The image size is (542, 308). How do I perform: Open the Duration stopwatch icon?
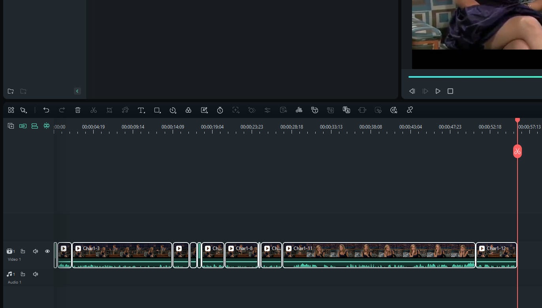click(220, 110)
